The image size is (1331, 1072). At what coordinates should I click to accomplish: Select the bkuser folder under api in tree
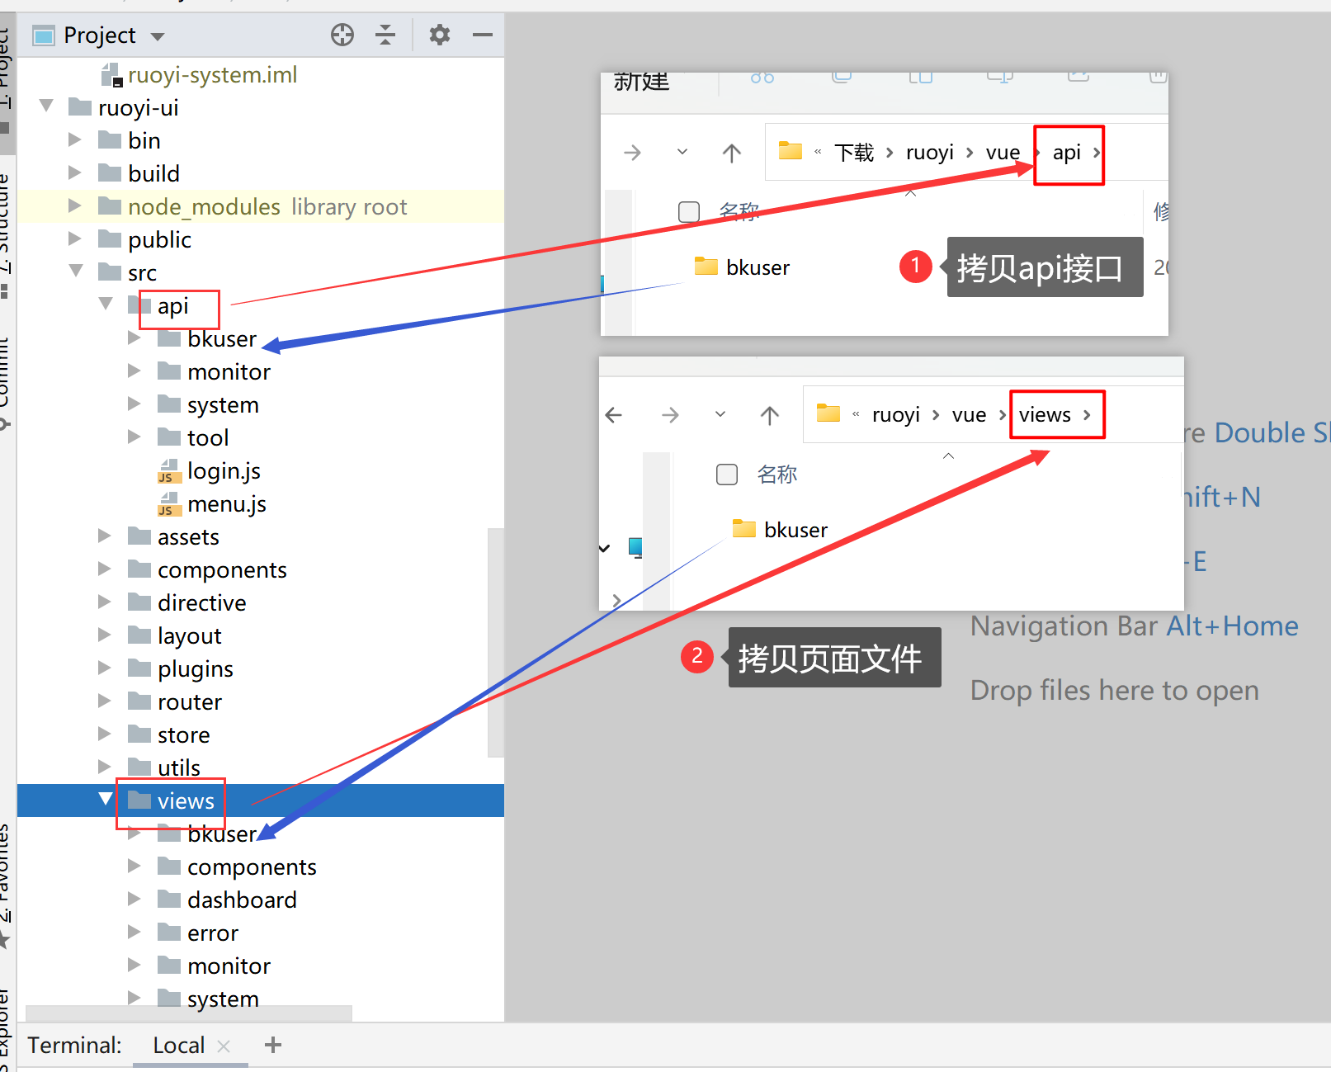click(221, 338)
